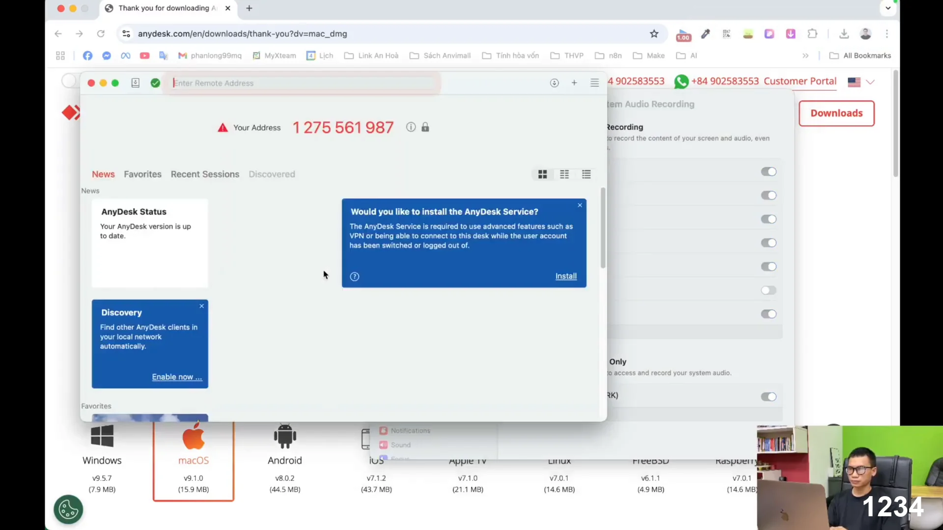
Task: Click the red Downloads button
Action: point(836,113)
